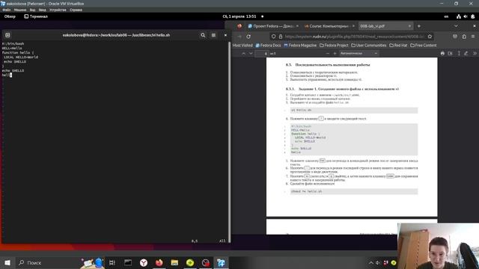Click the terminal window scrollbar

point(230,142)
